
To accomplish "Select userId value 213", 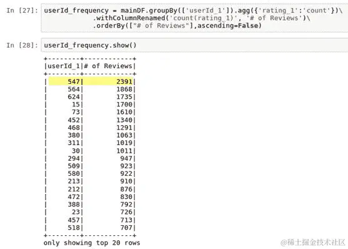I will tap(74, 181).
